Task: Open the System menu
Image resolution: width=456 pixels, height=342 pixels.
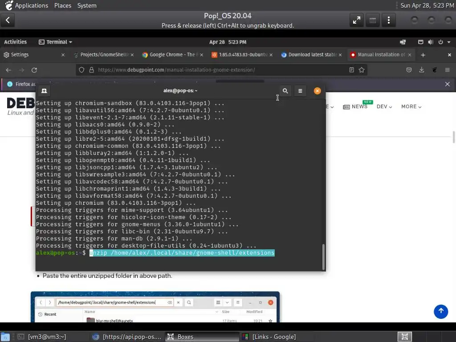Action: (87, 5)
